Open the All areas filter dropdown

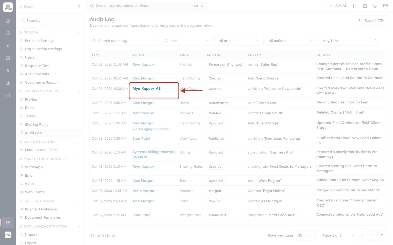click(x=239, y=41)
